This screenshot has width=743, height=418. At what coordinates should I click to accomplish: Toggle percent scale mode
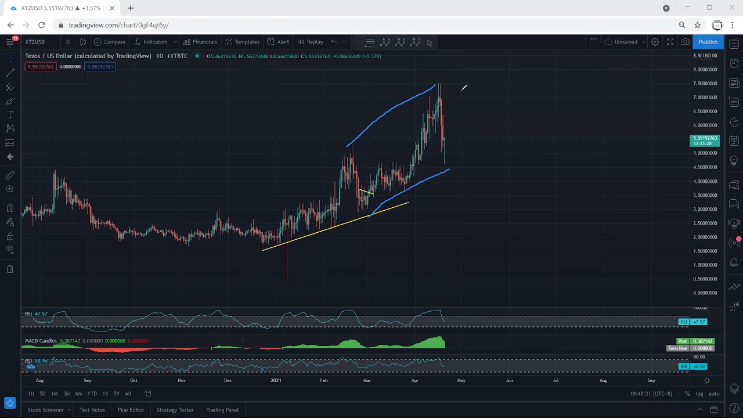click(687, 394)
